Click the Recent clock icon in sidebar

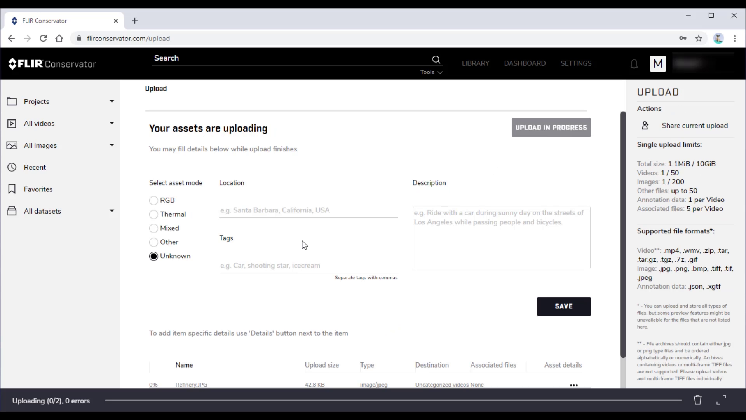click(x=12, y=167)
